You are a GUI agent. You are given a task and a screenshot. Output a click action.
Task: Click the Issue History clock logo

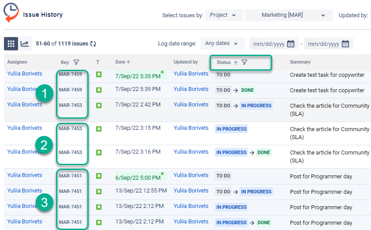coord(11,12)
